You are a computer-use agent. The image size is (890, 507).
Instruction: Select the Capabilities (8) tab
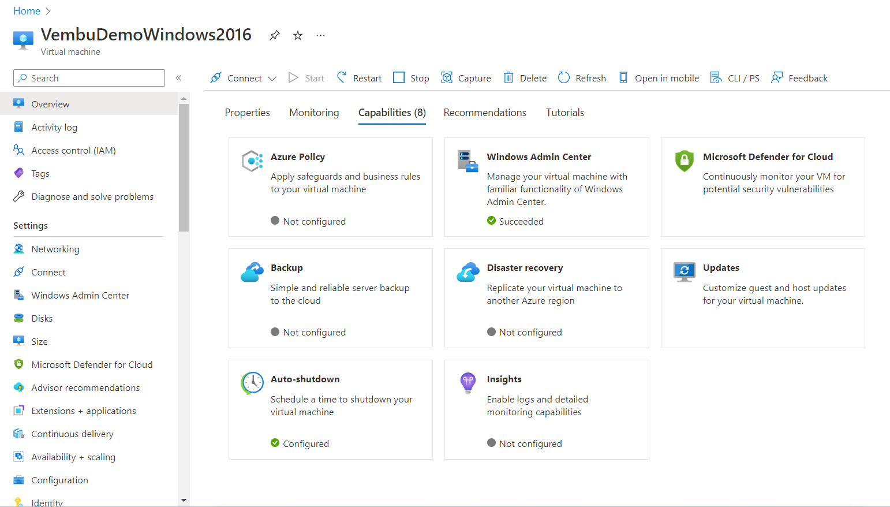(x=392, y=113)
